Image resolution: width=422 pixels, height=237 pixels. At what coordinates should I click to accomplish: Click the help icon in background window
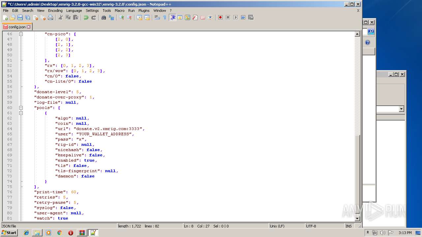pyautogui.click(x=368, y=42)
